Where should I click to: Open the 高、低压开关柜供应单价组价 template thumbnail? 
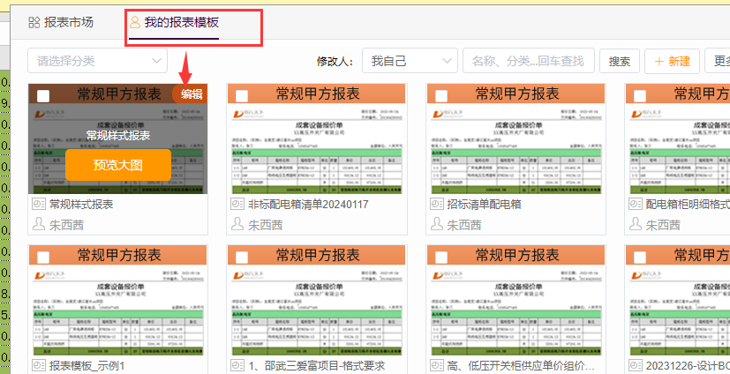(x=516, y=301)
